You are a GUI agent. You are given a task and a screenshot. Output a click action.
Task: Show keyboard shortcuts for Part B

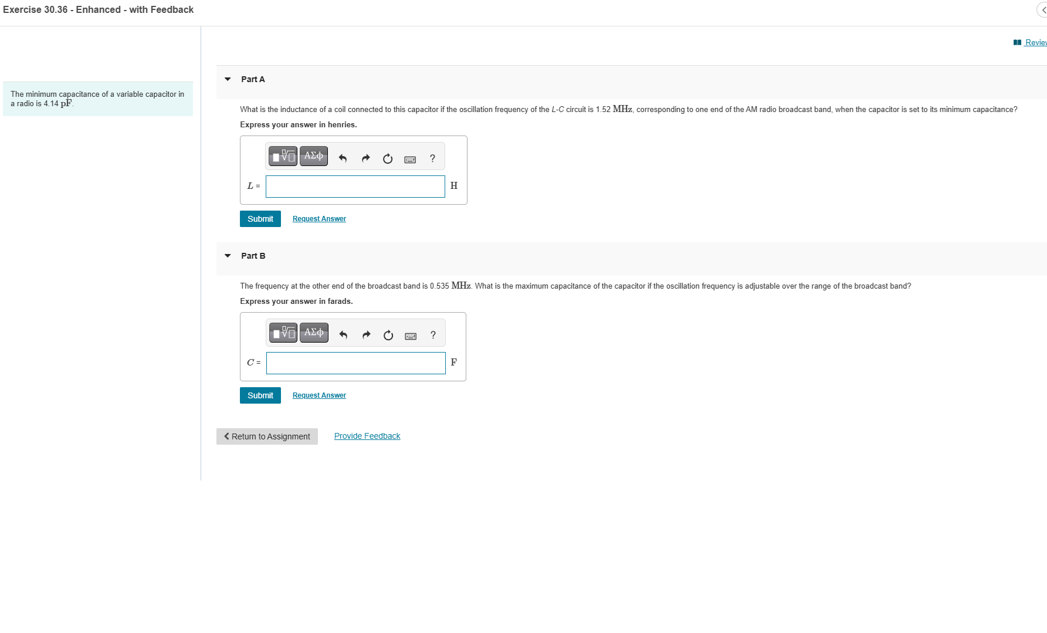click(x=411, y=336)
